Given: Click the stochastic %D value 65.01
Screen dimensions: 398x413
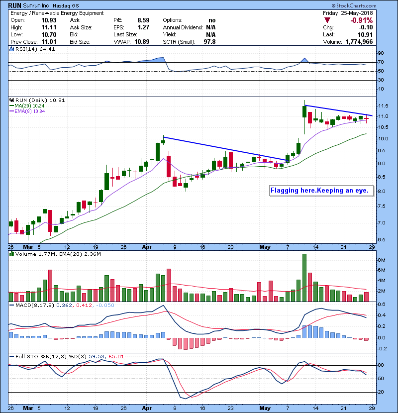Looking at the screenshot, I should [x=116, y=357].
